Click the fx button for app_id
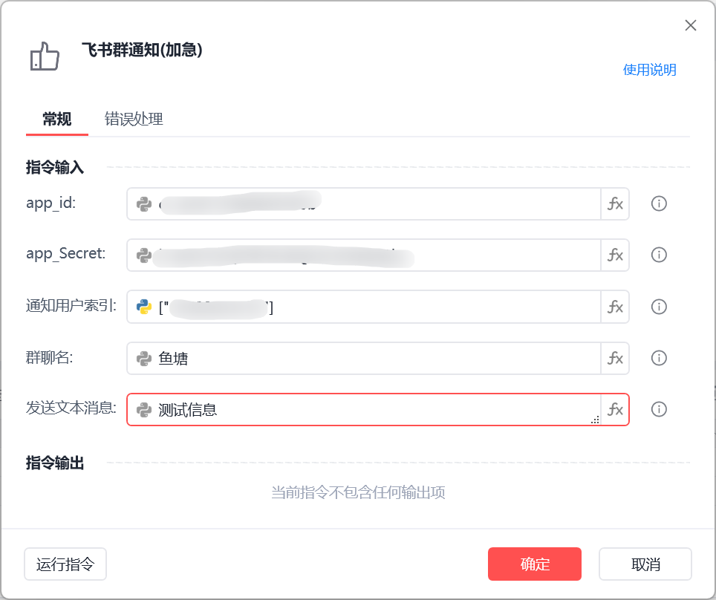The height and width of the screenshot is (600, 716). coord(615,203)
